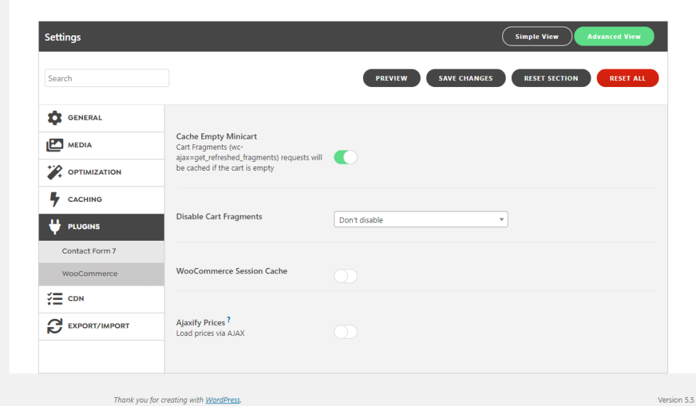This screenshot has height=406, width=696.
Task: Click the CDN checklist icon
Action: [x=54, y=299]
